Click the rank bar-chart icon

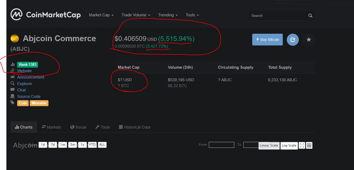click(12, 64)
